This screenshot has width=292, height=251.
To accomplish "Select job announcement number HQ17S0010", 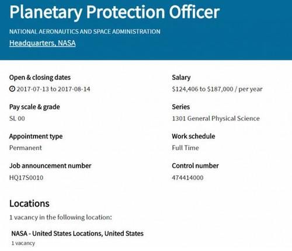I will [26, 177].
